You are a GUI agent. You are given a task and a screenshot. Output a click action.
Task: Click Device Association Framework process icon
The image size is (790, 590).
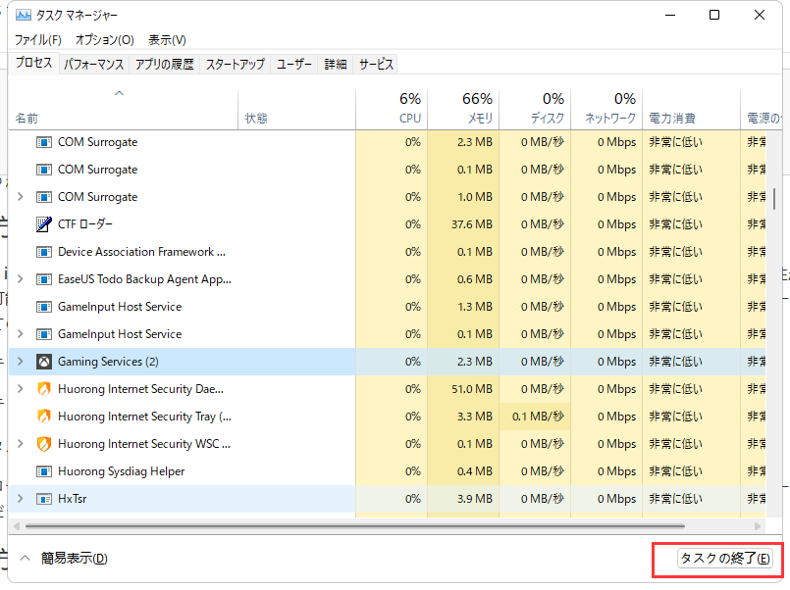[44, 252]
